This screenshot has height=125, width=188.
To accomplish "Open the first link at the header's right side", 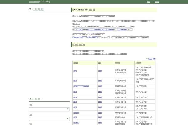I will click(x=149, y=2).
